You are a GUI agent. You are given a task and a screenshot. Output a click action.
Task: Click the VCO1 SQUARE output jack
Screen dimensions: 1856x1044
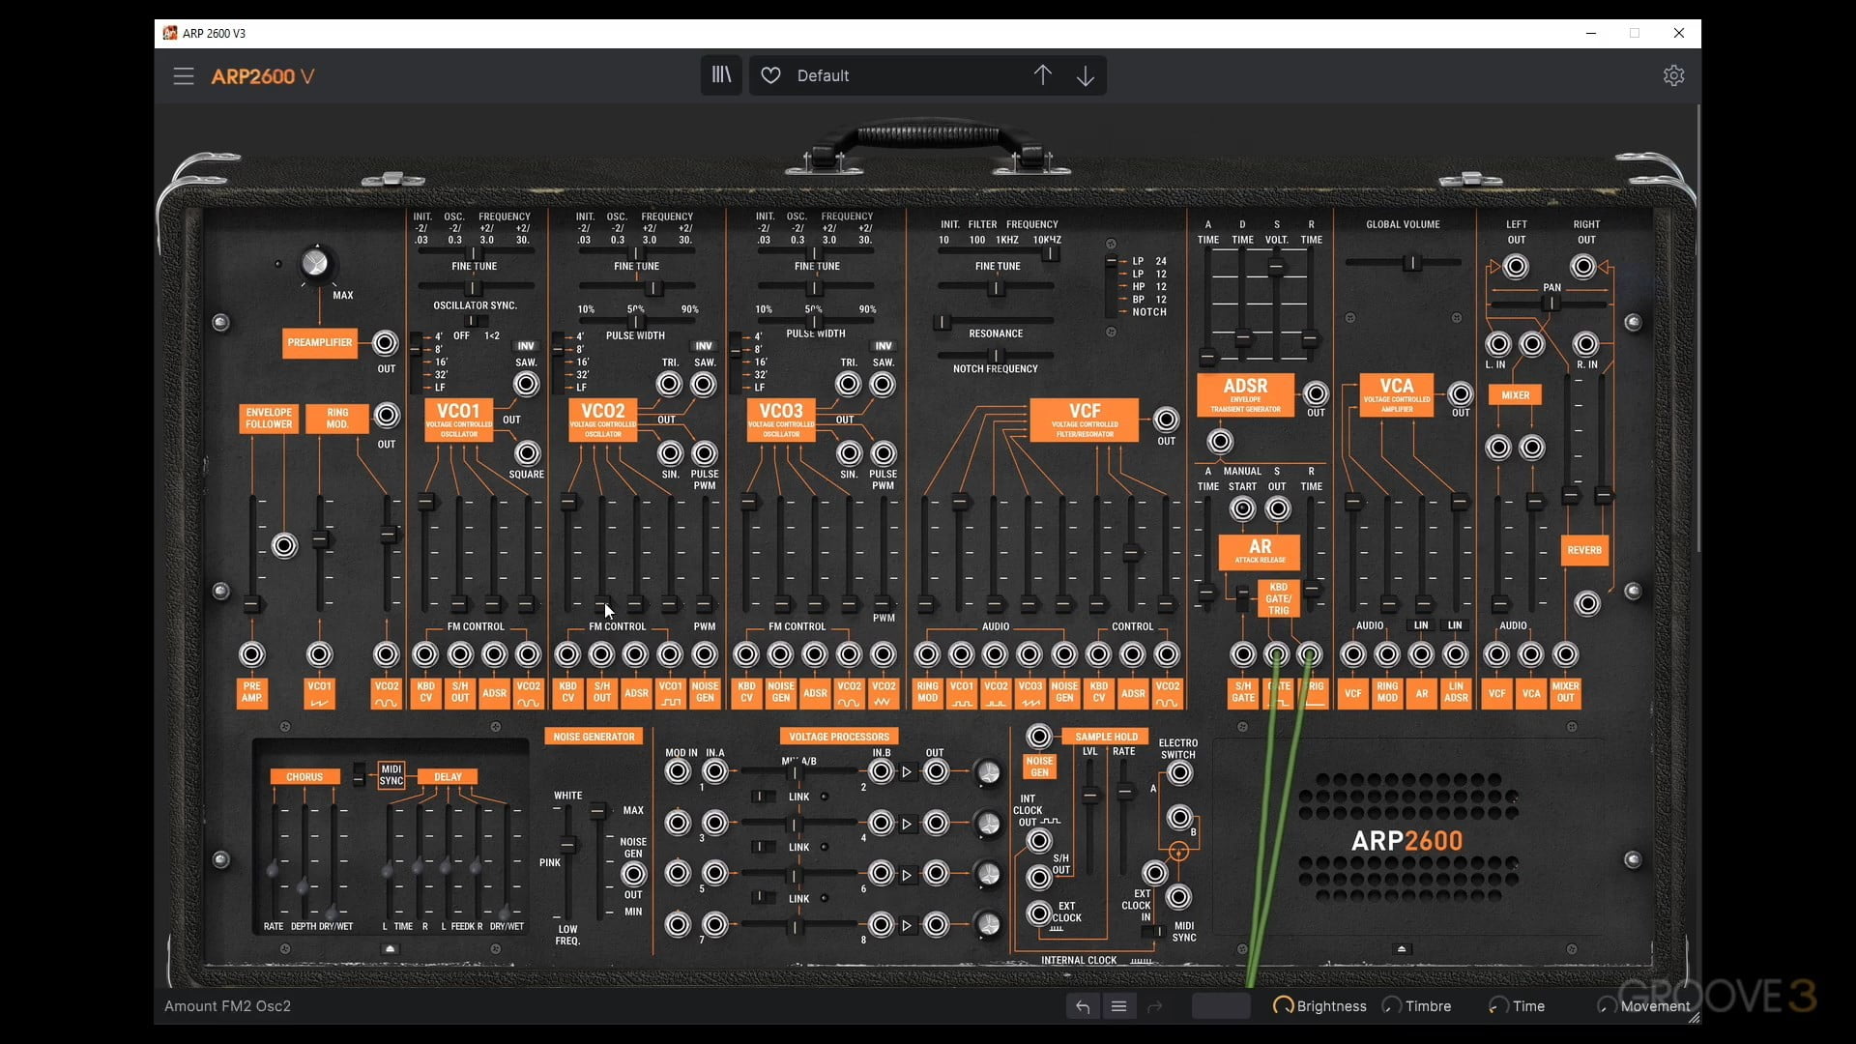click(527, 452)
